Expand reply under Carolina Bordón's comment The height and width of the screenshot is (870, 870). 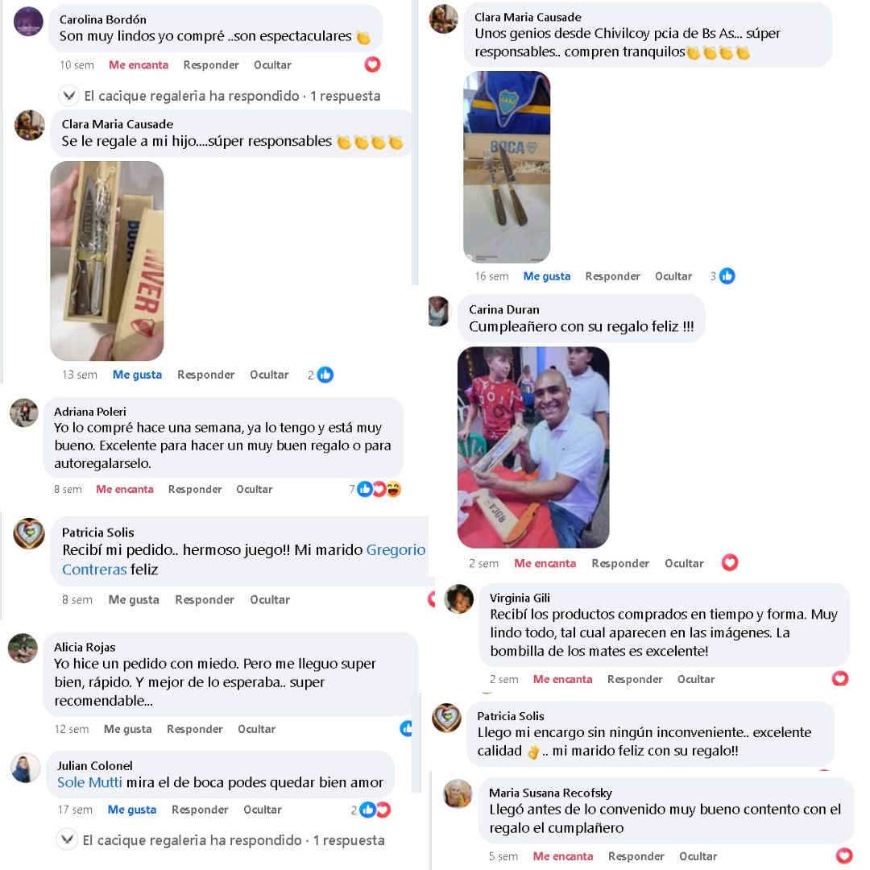point(220,96)
